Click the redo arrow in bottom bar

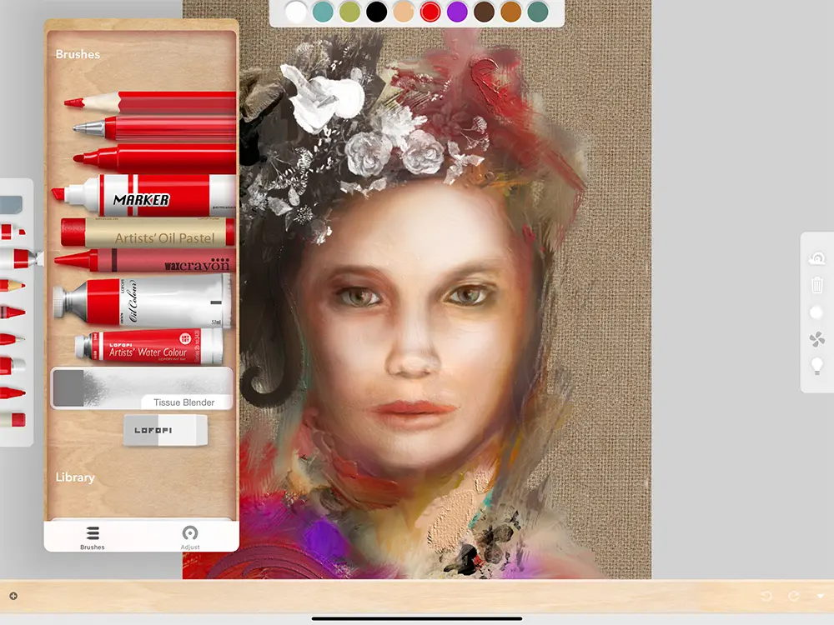(x=794, y=596)
